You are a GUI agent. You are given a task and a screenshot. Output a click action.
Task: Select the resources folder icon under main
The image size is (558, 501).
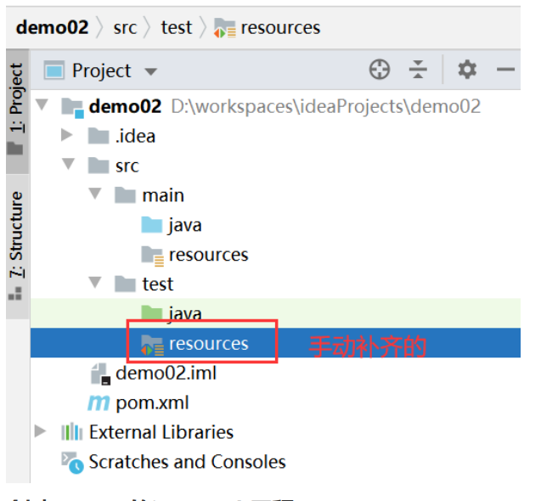coord(152,256)
